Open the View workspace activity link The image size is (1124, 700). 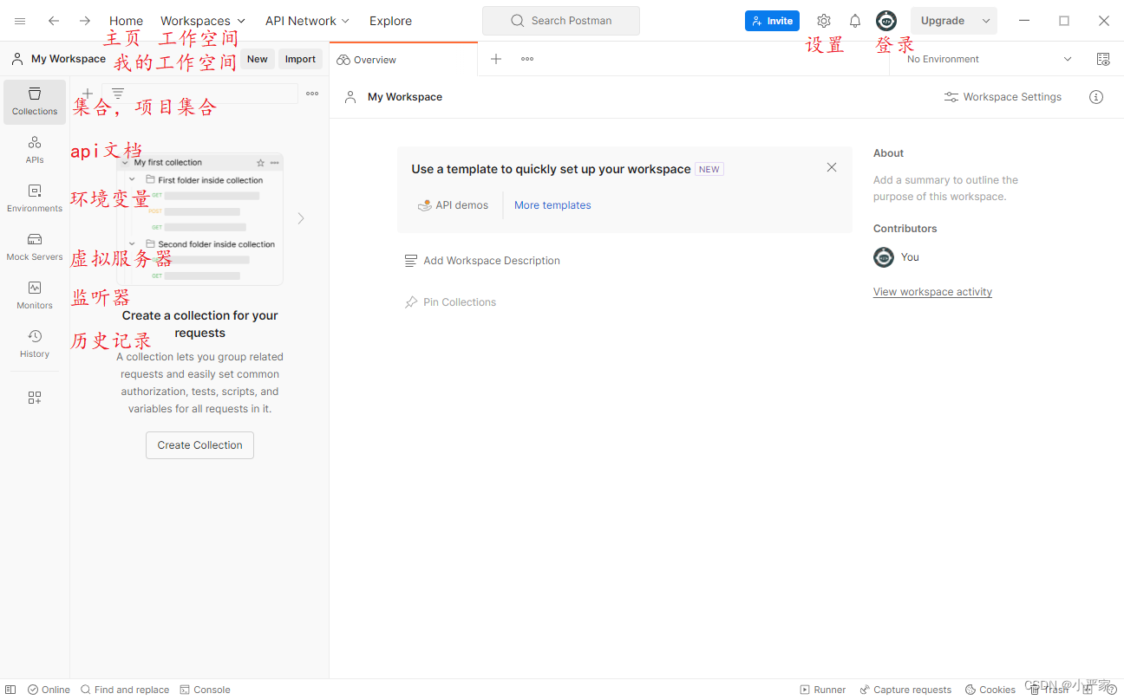pyautogui.click(x=932, y=292)
